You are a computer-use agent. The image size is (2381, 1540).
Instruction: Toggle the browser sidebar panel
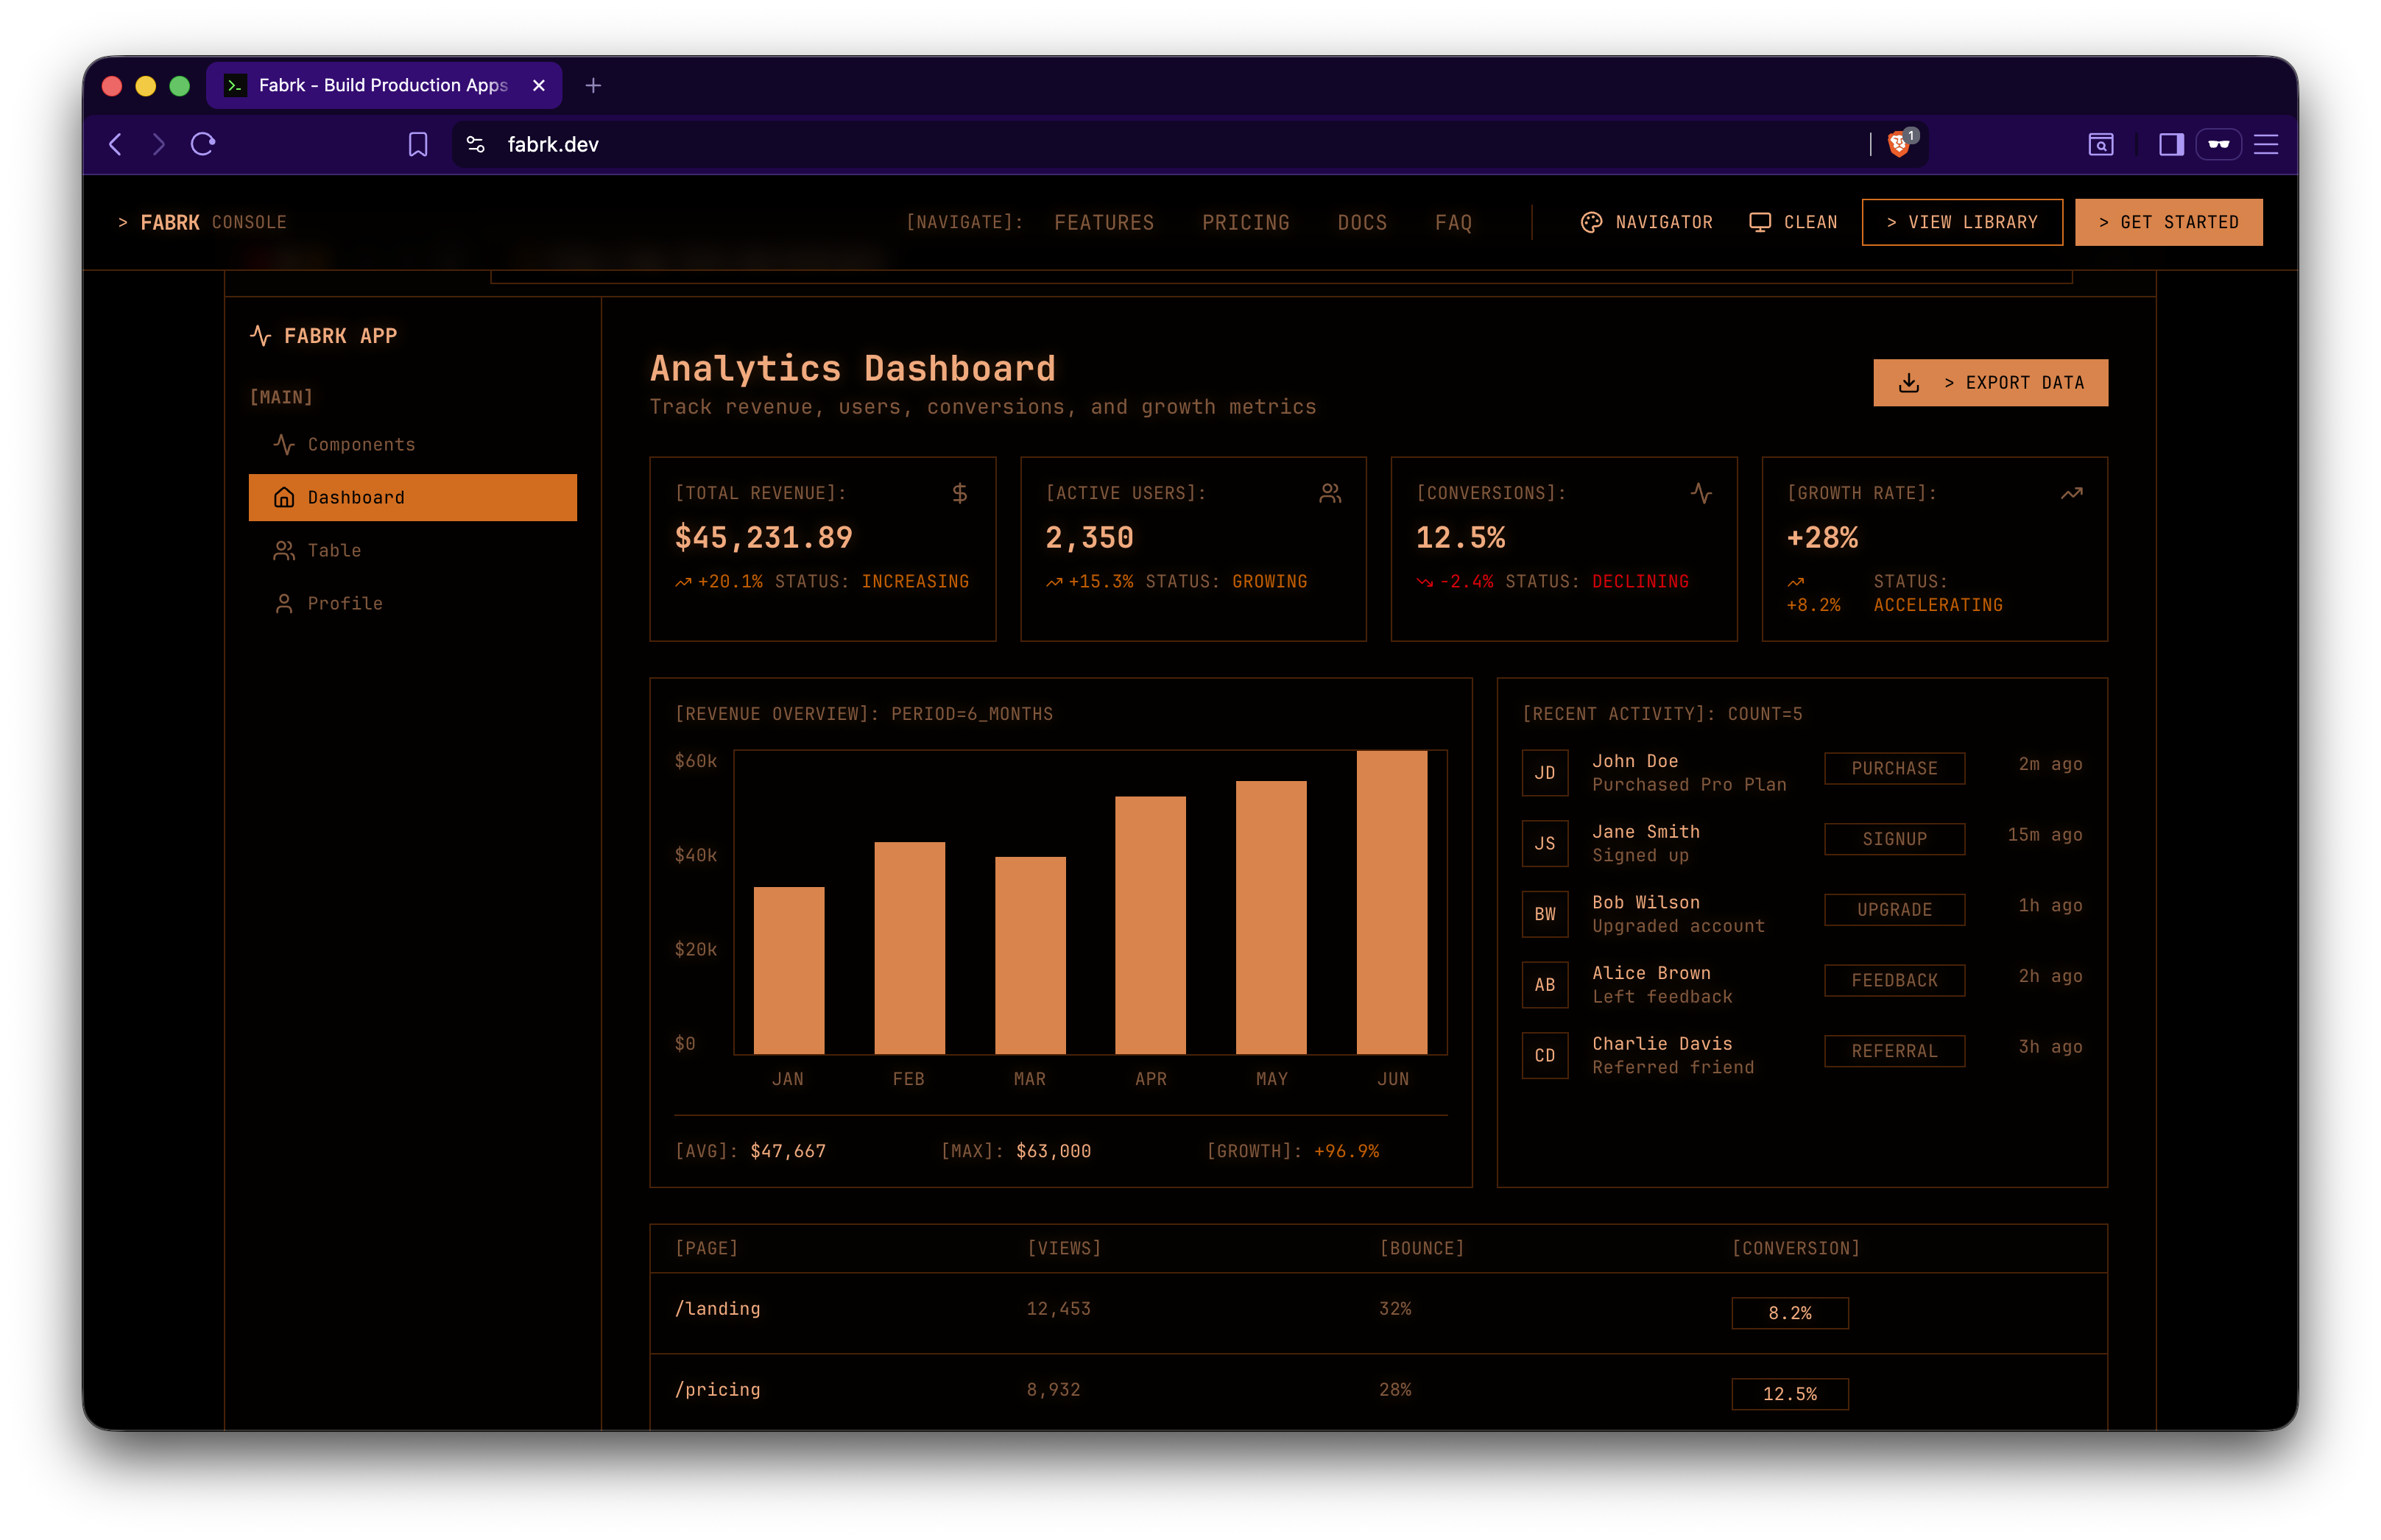pyautogui.click(x=2171, y=145)
